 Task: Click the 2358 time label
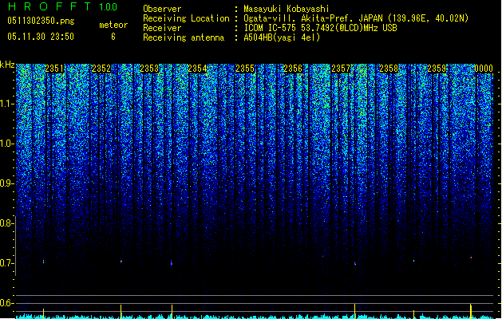click(x=389, y=69)
